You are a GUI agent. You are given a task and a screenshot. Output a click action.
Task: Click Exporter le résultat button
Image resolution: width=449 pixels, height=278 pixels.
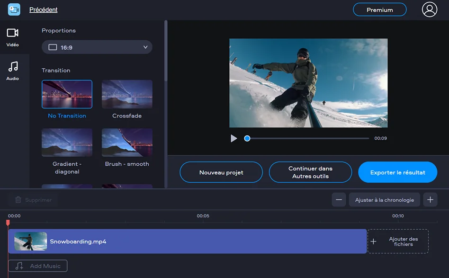397,172
